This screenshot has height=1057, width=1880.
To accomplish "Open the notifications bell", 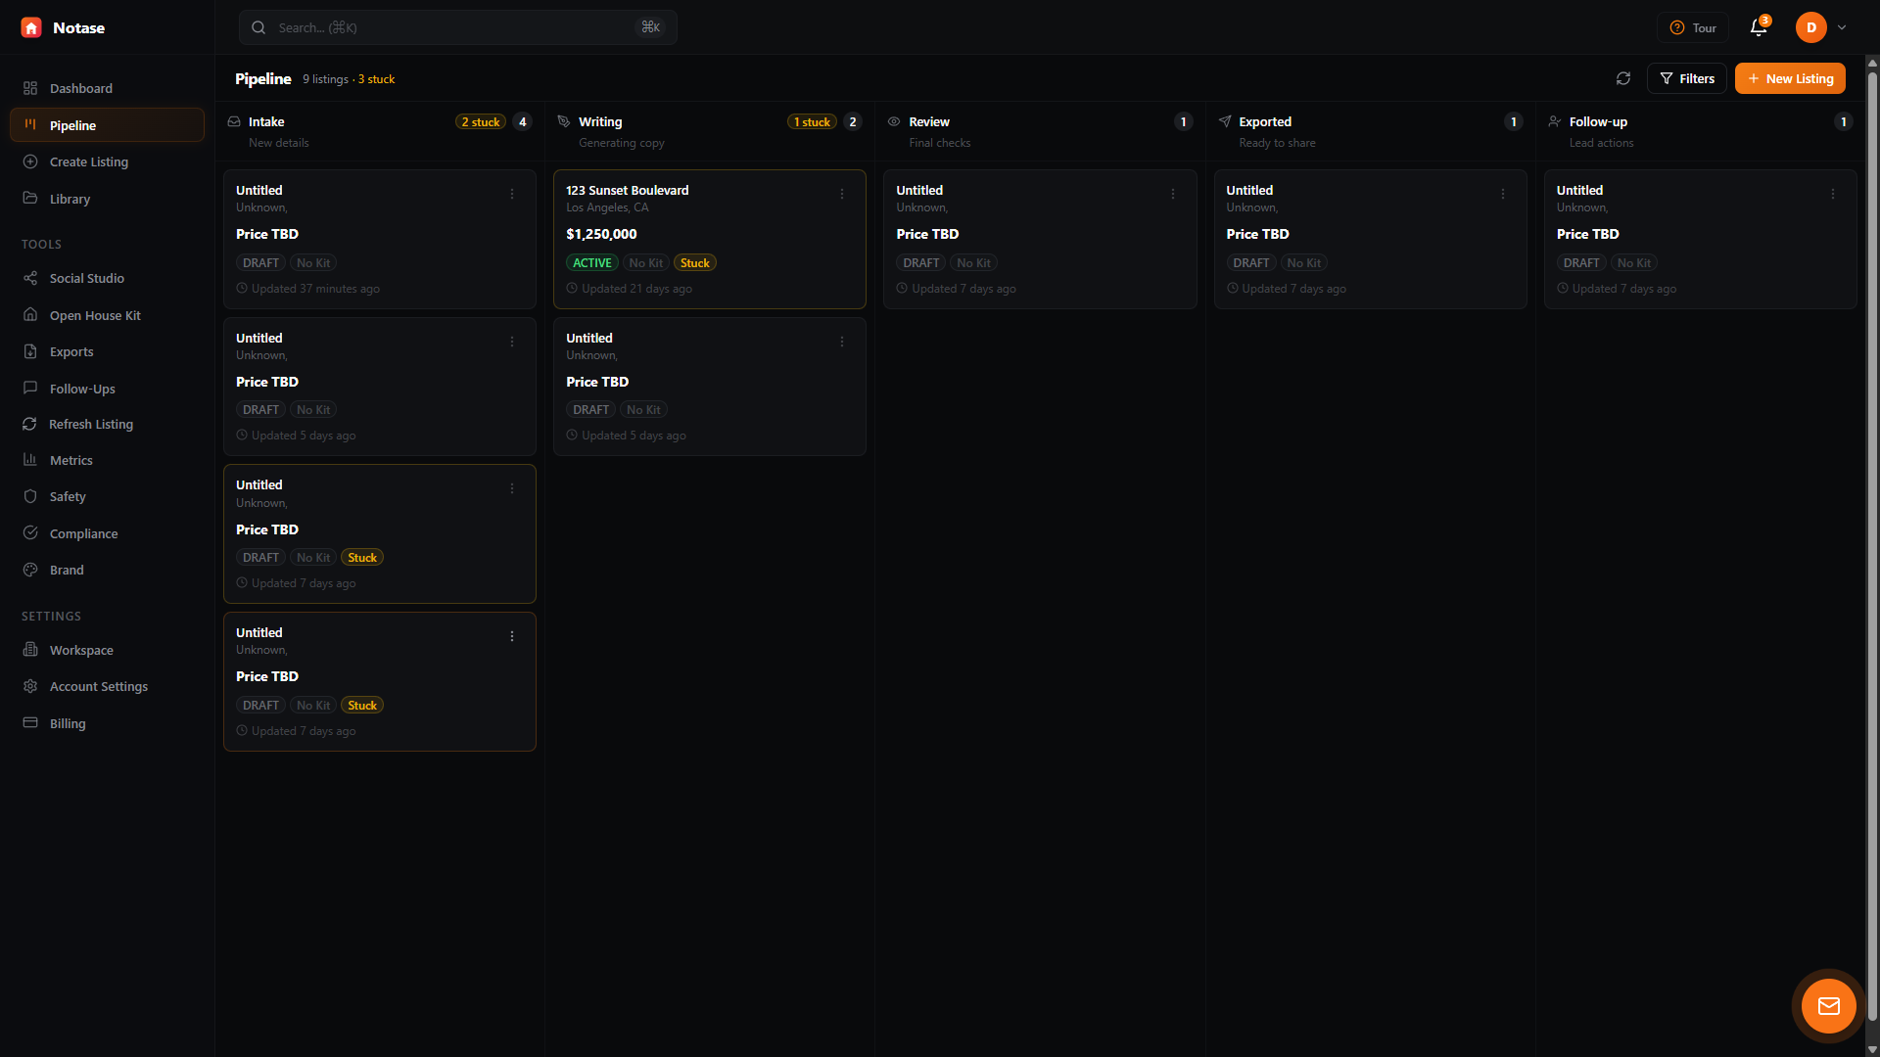I will 1758,27.
